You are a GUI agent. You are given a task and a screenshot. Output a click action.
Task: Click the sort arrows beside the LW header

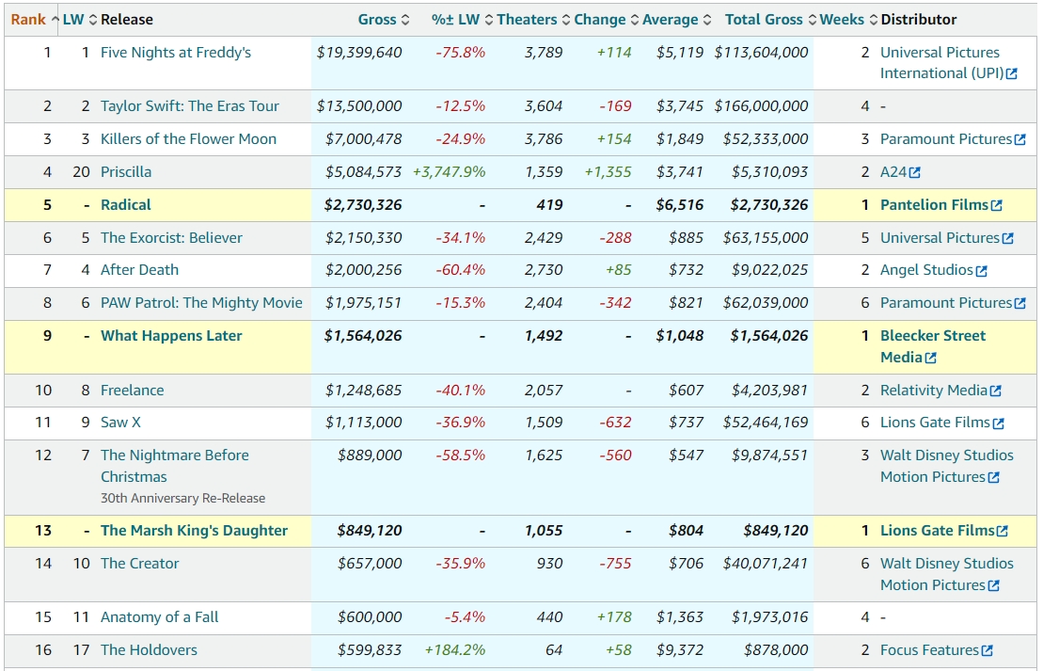click(92, 20)
